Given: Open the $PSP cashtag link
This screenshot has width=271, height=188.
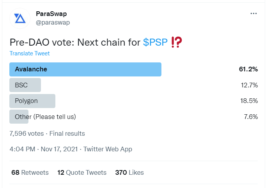Looking at the screenshot, I should [155, 42].
